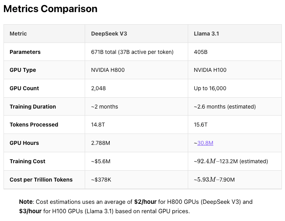Click the GPU Type row label
This screenshot has height=221, width=285.
coord(23,70)
